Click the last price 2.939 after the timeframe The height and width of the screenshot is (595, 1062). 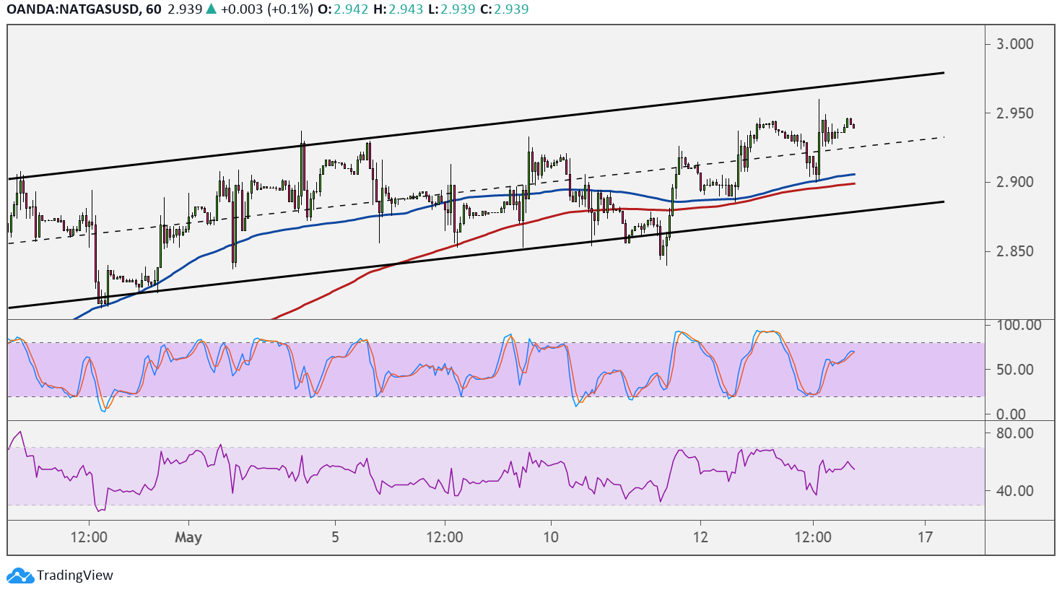[x=185, y=9]
